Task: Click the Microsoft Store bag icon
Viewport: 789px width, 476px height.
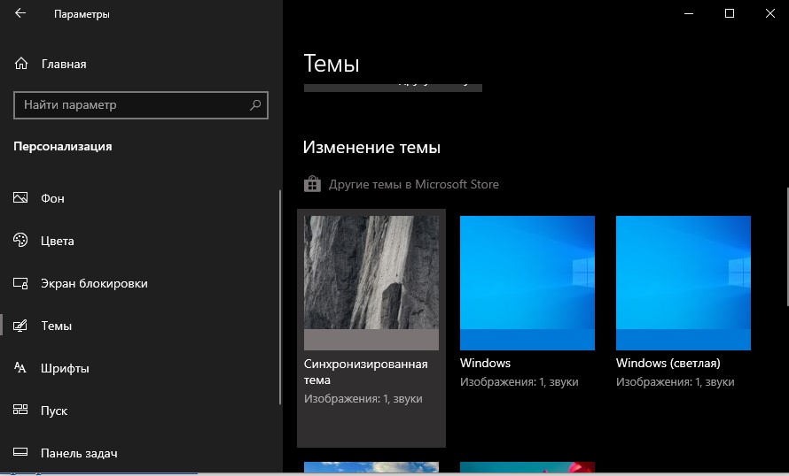Action: click(x=312, y=184)
